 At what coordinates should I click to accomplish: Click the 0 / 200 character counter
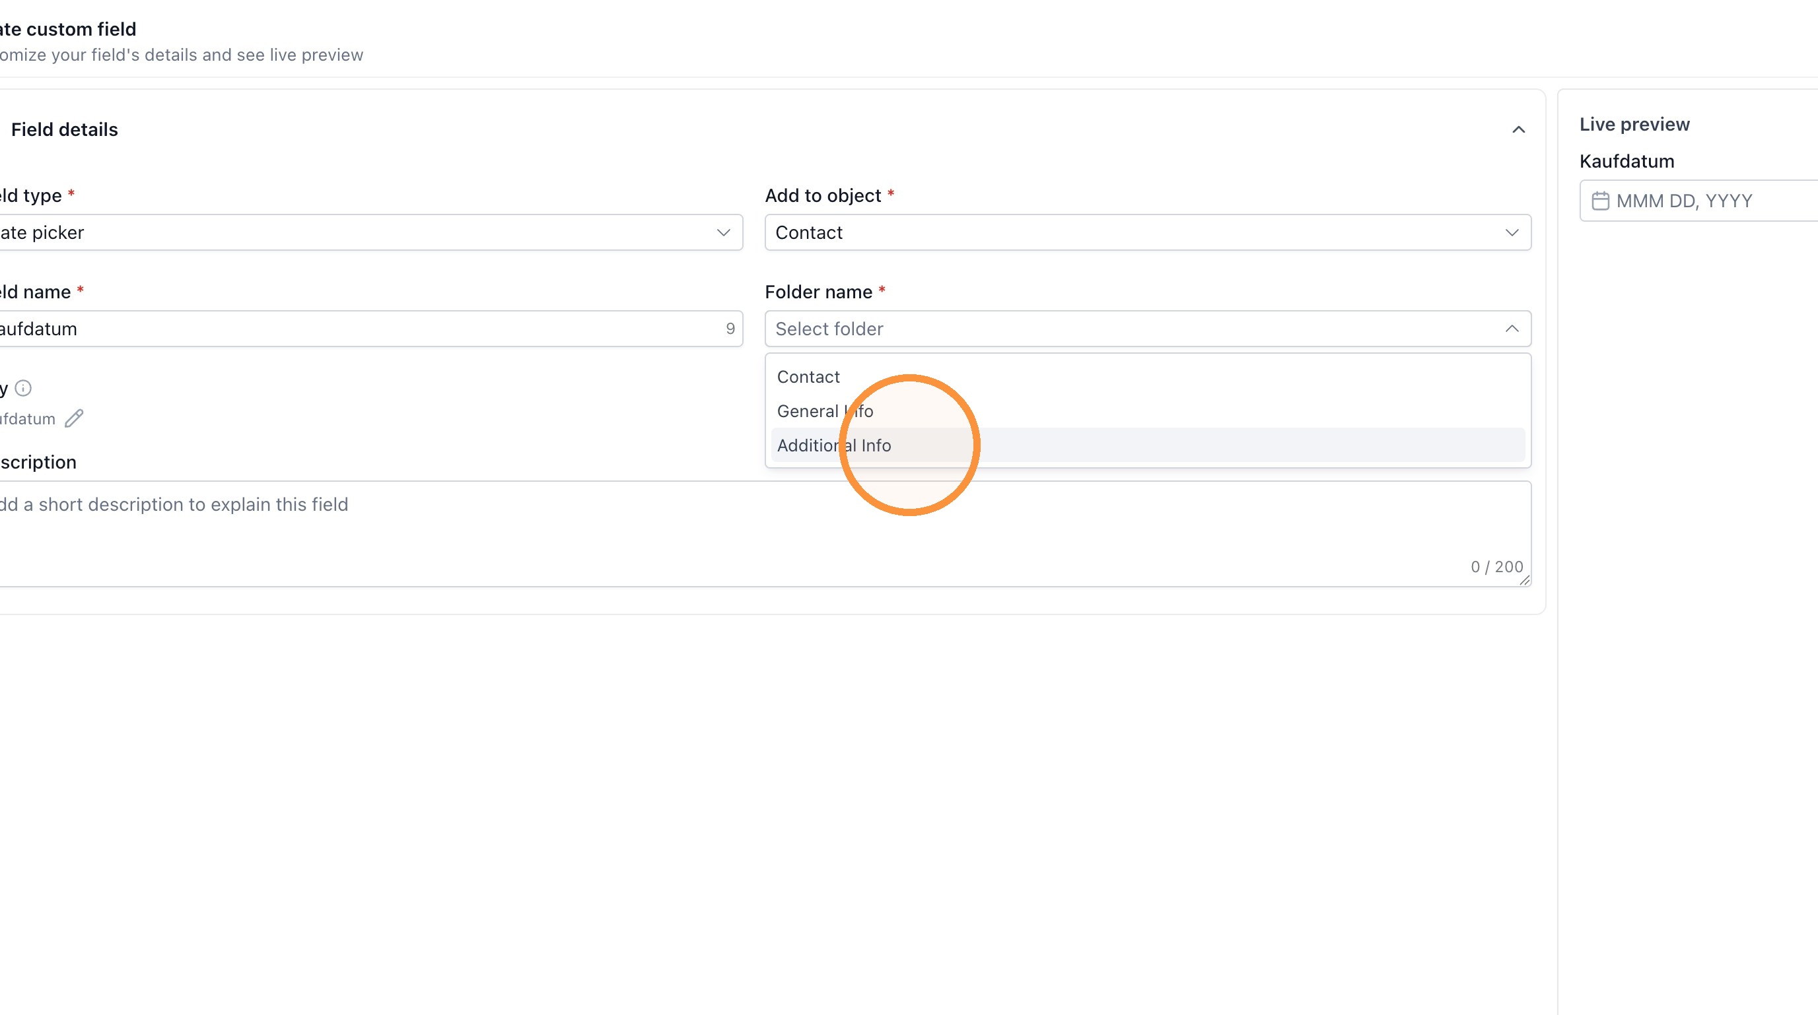1496,567
